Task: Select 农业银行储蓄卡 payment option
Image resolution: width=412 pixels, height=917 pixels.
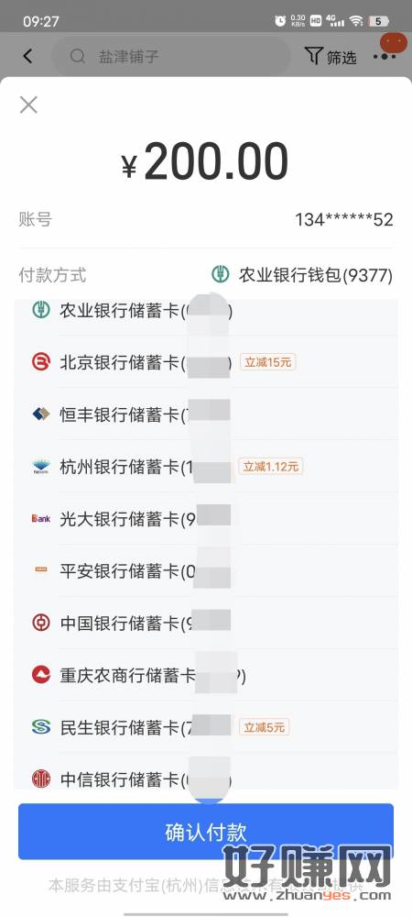Action: [206, 311]
